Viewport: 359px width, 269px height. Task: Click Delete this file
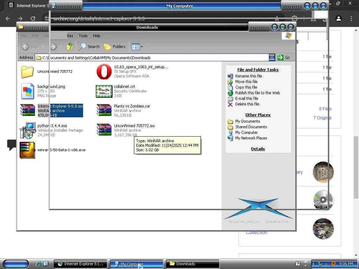click(247, 104)
